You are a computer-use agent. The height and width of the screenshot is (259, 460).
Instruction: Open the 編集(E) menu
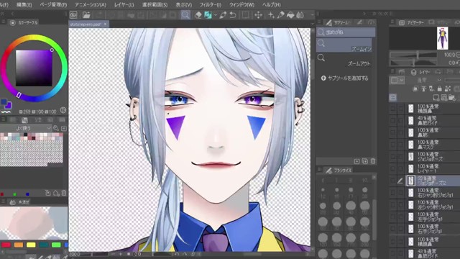click(24, 5)
